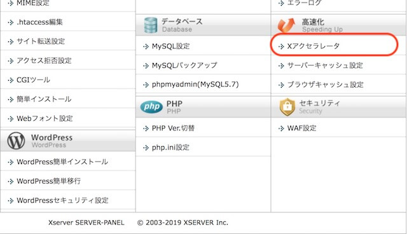Image resolution: width=407 pixels, height=234 pixels.
Task: Open .htaccess編集 page
Action: pyautogui.click(x=39, y=22)
